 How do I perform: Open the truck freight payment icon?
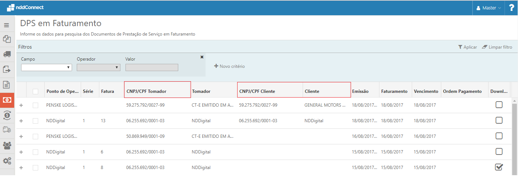7,129
